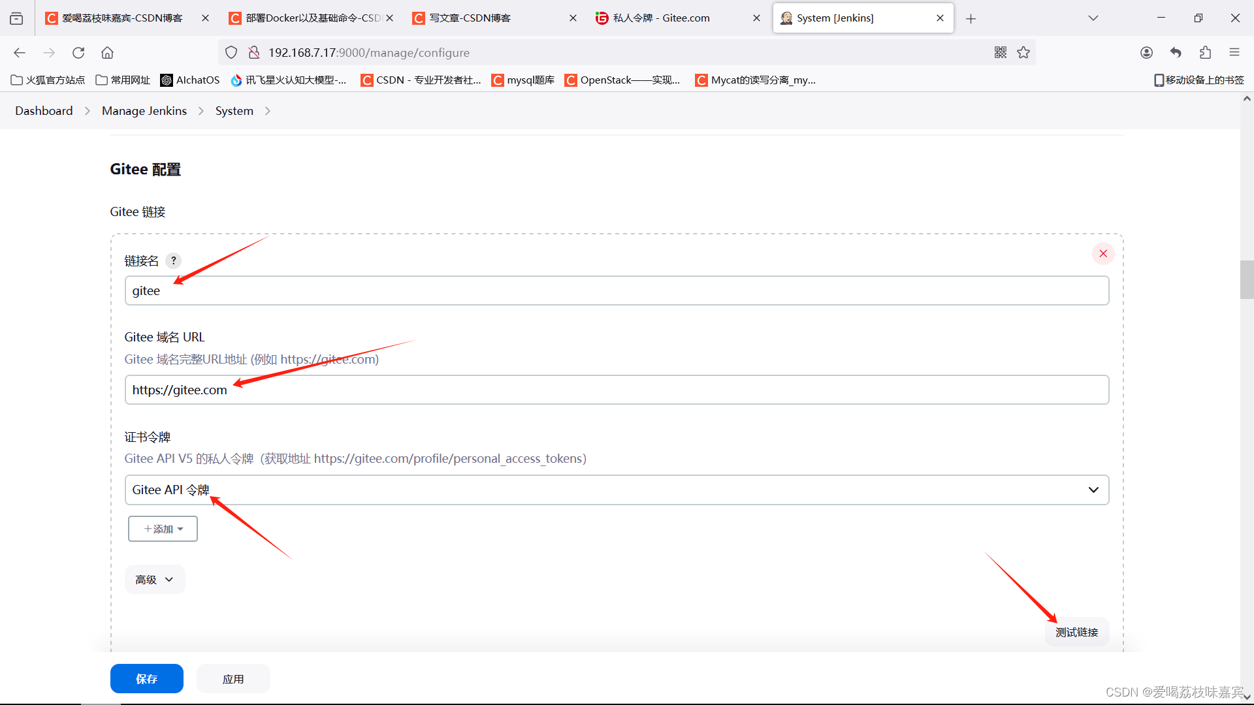Expand the chevron after Dashboard breadcrumb
The image size is (1254, 705).
tap(88, 111)
